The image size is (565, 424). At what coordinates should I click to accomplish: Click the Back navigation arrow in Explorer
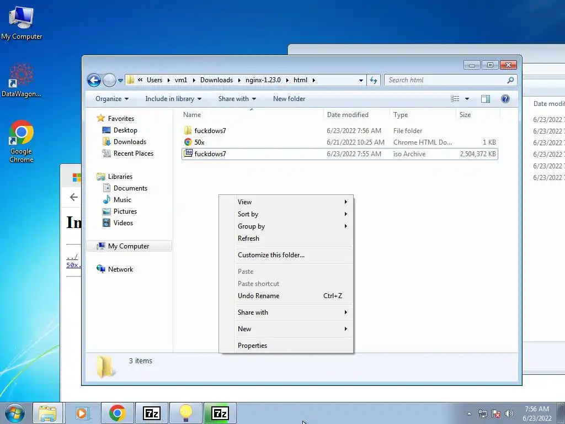94,80
